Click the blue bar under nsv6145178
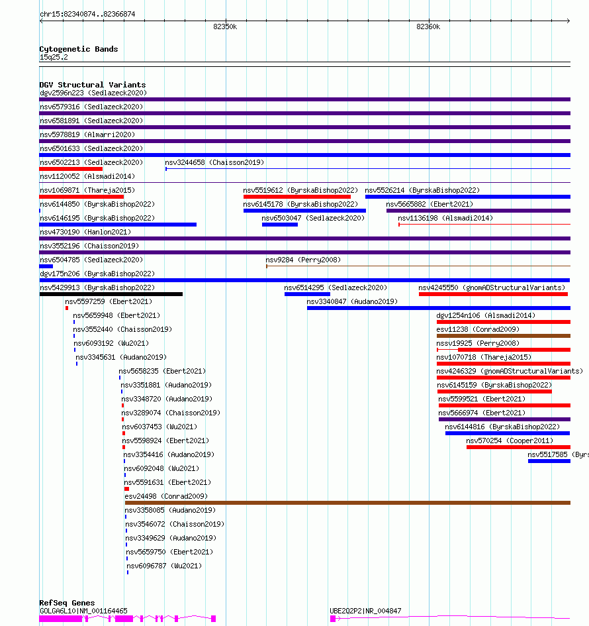 tap(304, 211)
